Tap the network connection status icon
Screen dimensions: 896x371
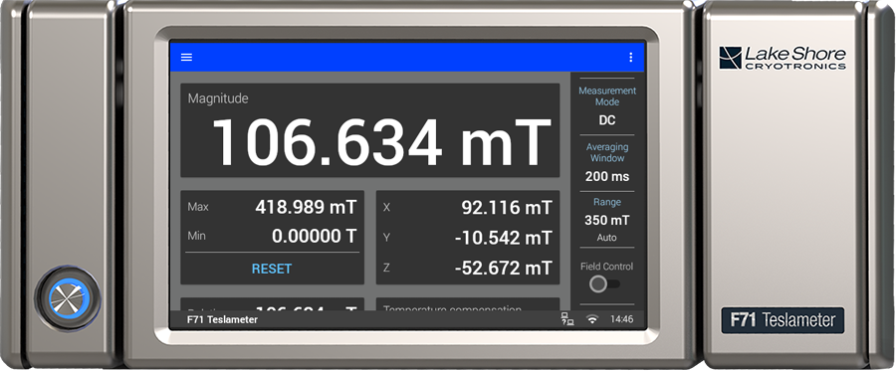566,319
